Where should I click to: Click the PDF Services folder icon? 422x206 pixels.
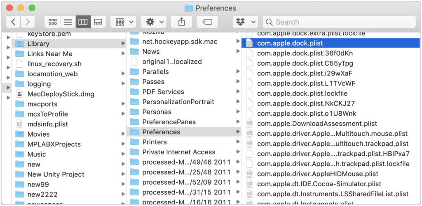135,92
